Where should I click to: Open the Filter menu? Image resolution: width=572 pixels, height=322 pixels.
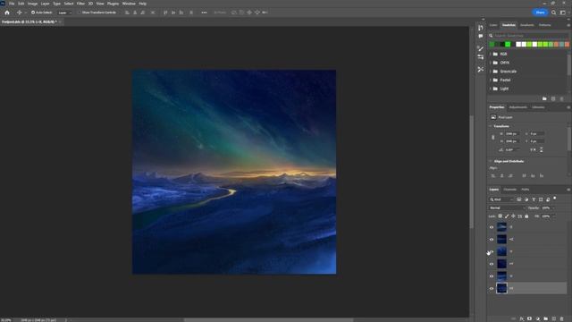pos(80,4)
